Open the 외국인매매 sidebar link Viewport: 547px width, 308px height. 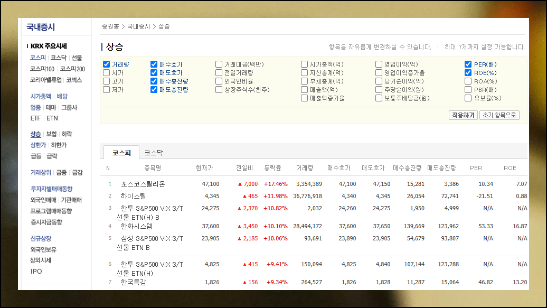click(x=43, y=200)
